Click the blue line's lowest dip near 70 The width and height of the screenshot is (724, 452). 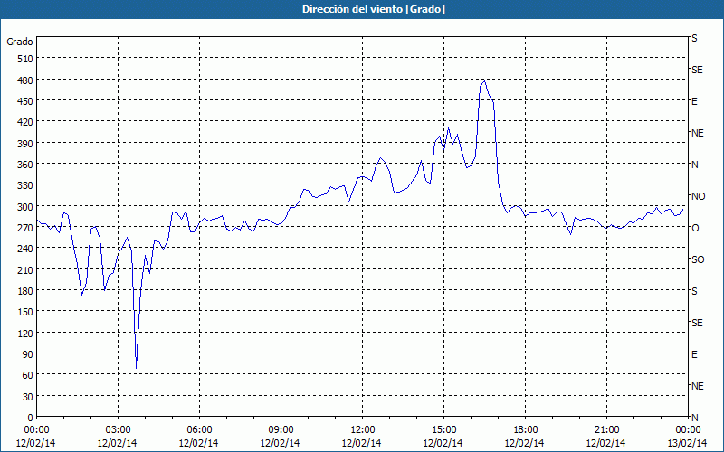[137, 368]
